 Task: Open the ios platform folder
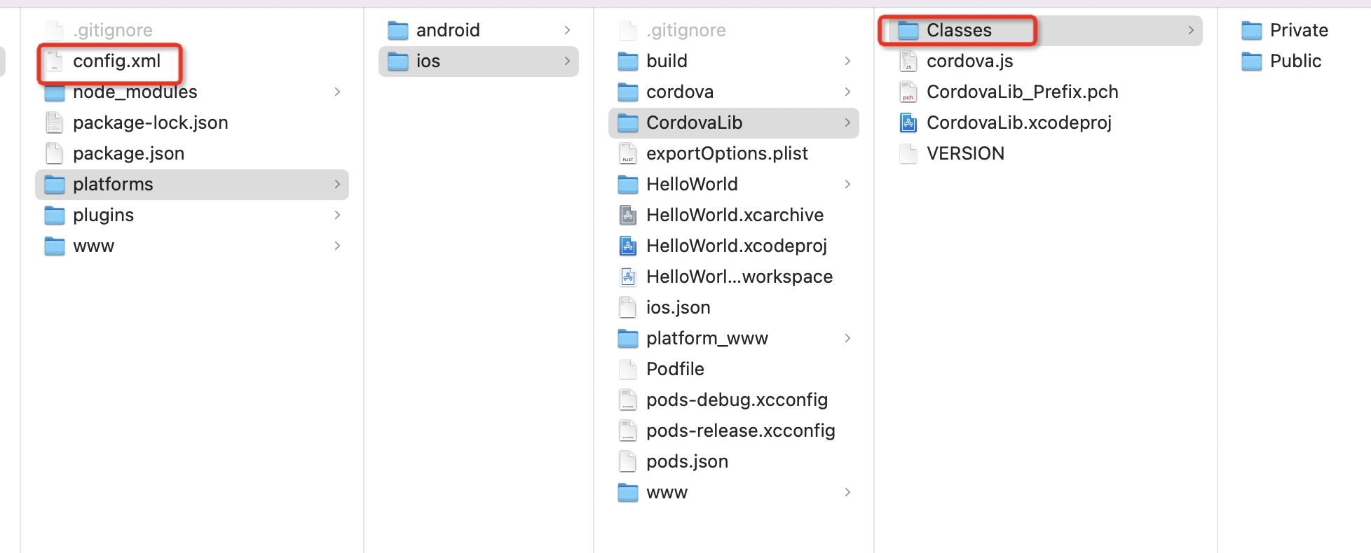tap(427, 62)
